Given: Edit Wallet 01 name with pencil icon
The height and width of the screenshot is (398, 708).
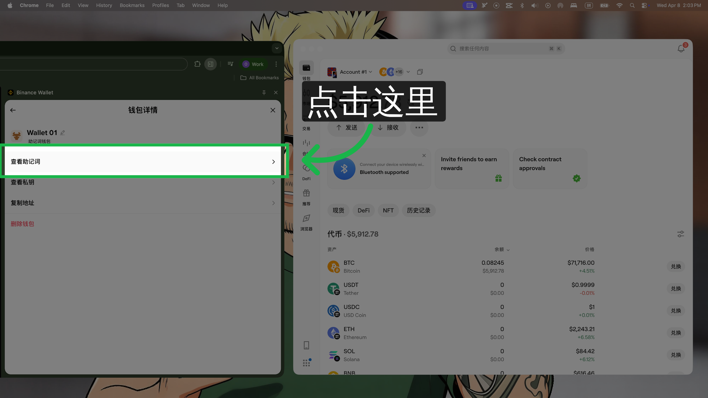Looking at the screenshot, I should pyautogui.click(x=63, y=133).
